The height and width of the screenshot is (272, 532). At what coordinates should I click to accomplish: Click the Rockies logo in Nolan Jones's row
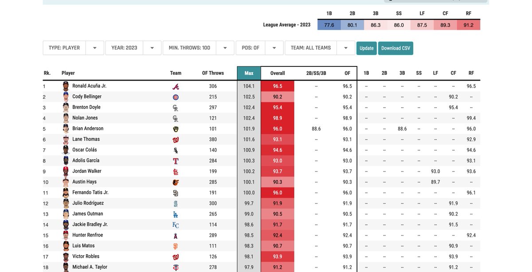pyautogui.click(x=176, y=118)
